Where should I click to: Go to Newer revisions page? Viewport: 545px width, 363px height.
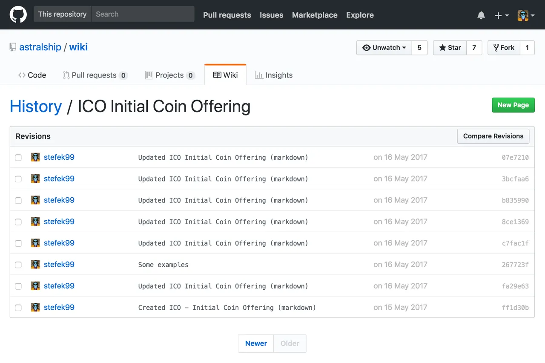[256, 343]
